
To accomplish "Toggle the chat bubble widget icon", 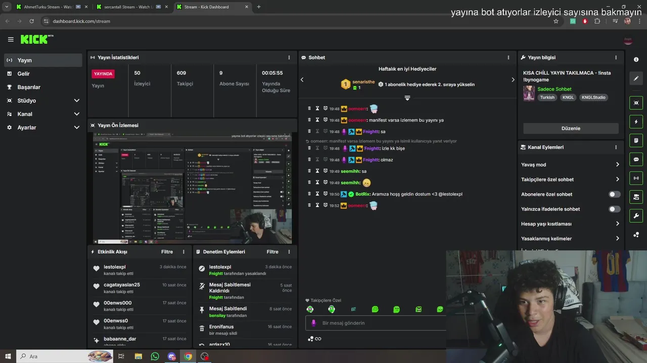I will click(636, 159).
